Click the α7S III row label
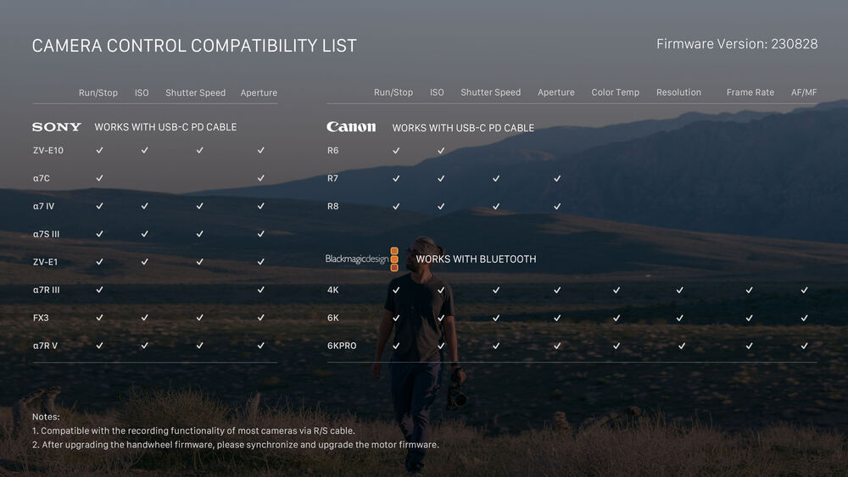The image size is (848, 477). click(46, 234)
